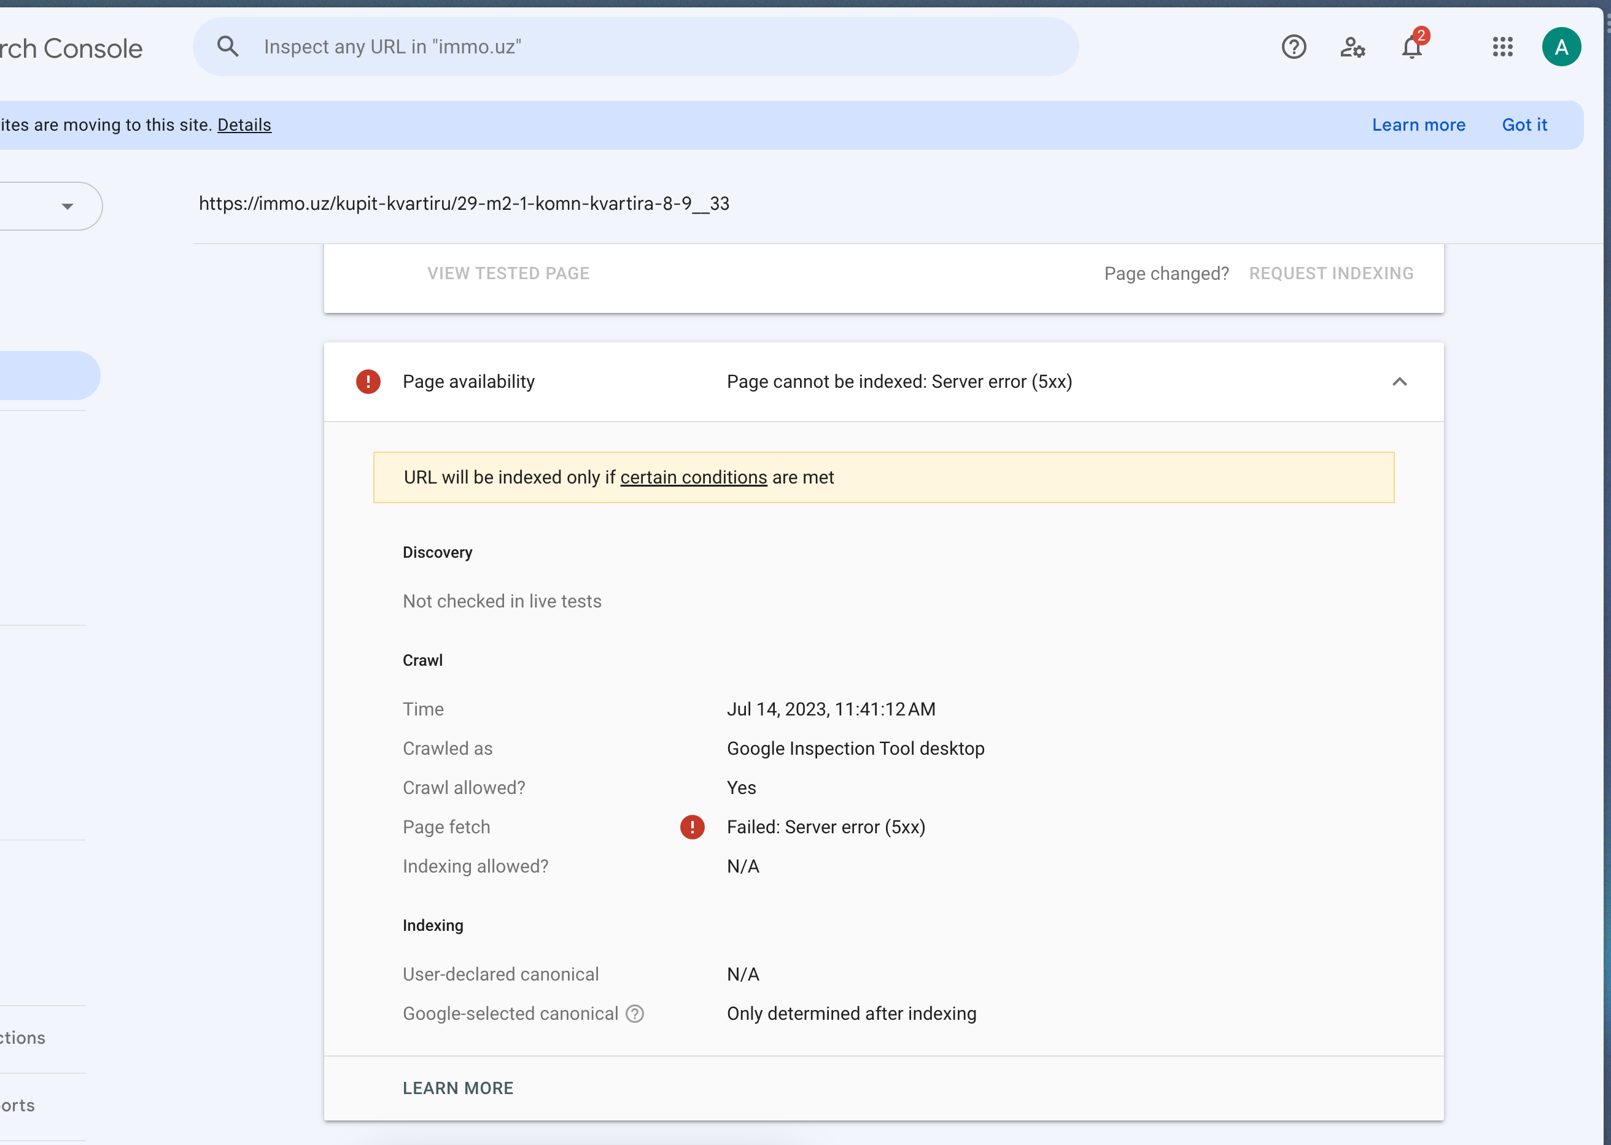
Task: Click the Google-selected canonical help icon
Action: [635, 1013]
